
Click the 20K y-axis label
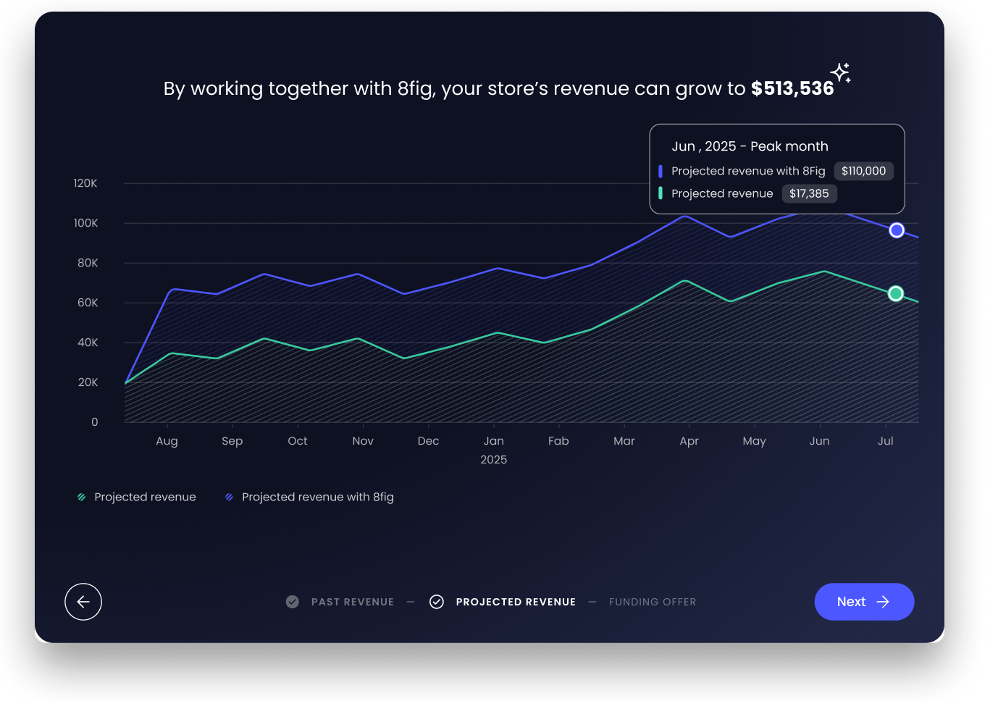[88, 382]
